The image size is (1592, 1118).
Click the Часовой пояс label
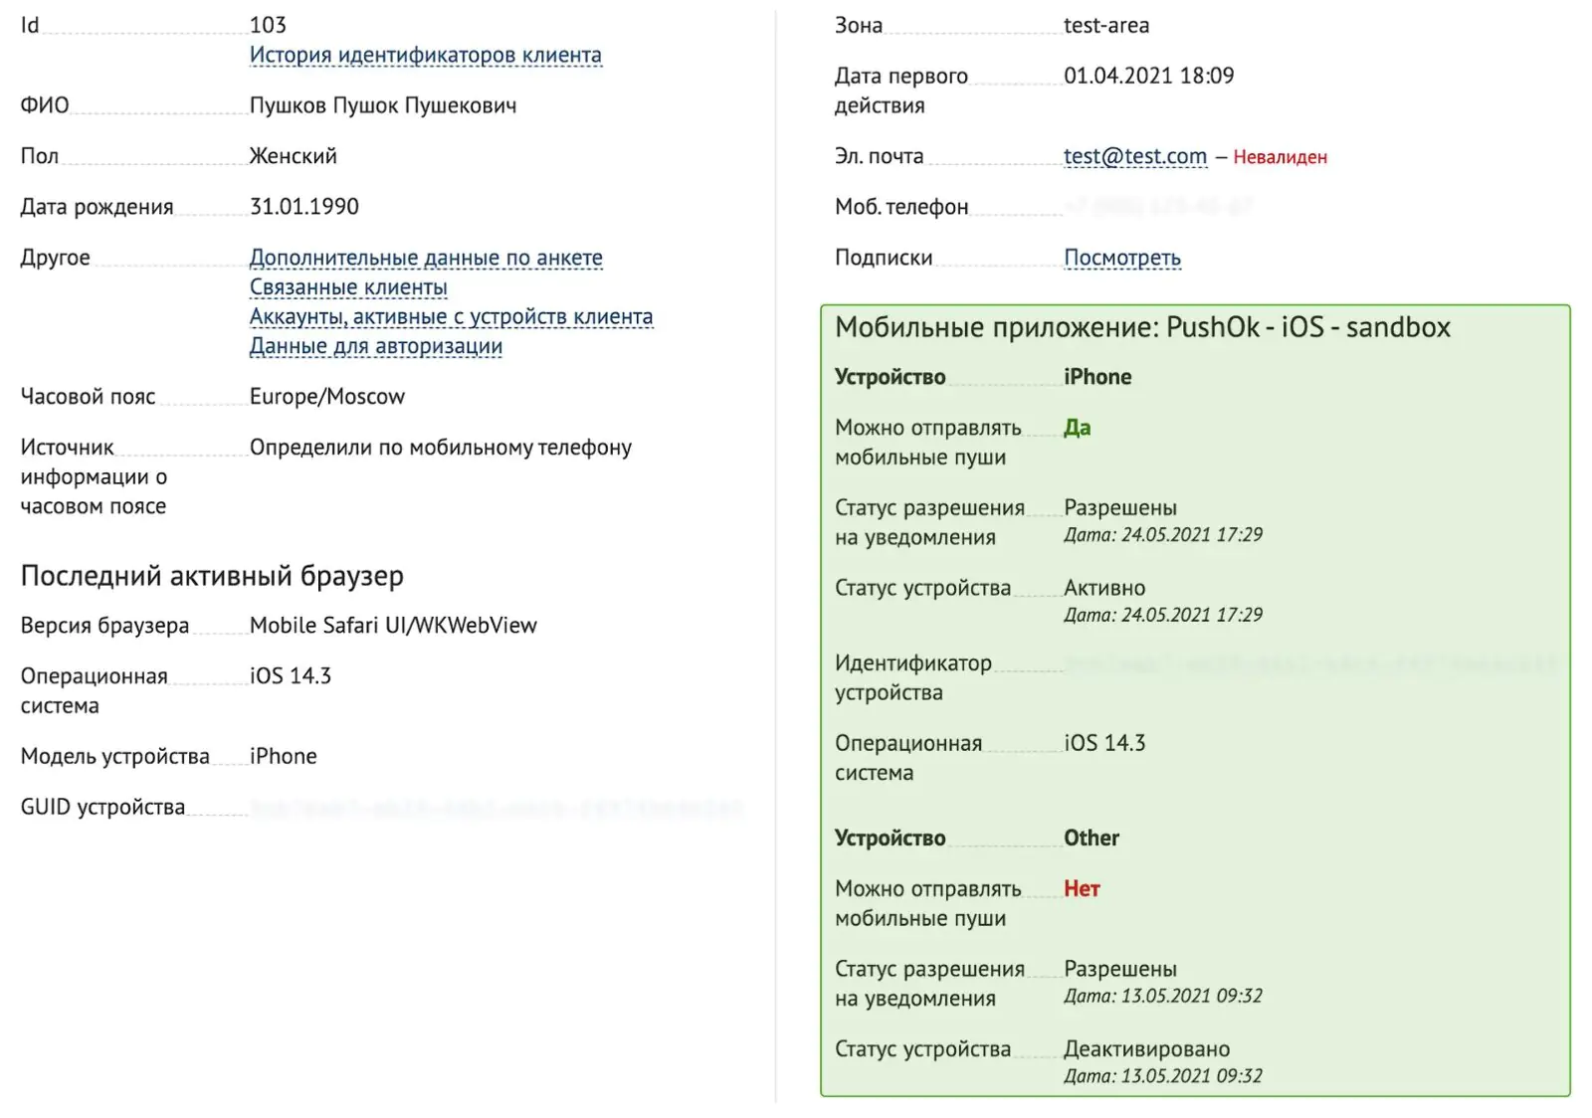pos(88,397)
